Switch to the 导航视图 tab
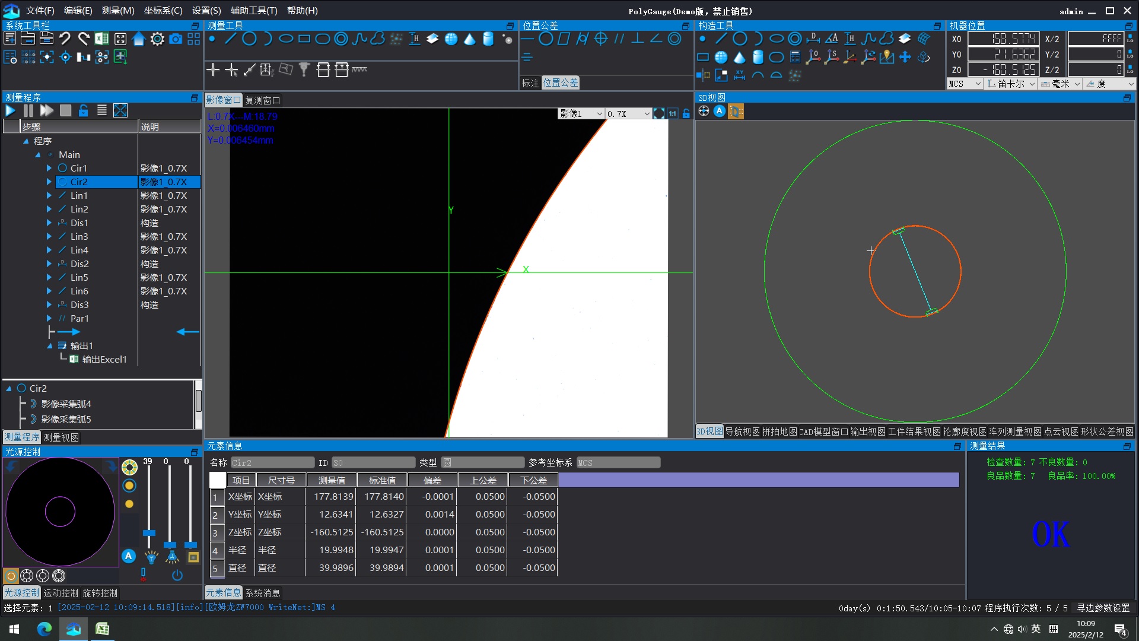1139x641 pixels. tap(742, 431)
